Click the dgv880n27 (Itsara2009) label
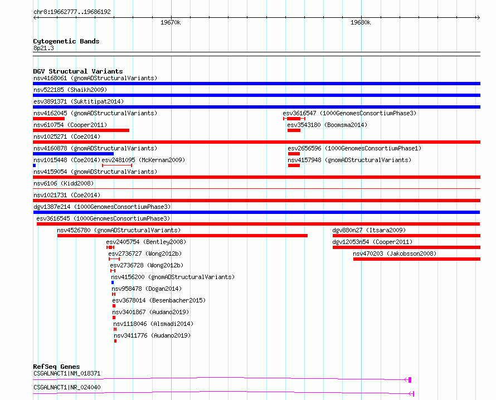This screenshot has height=400, width=496. [x=369, y=230]
